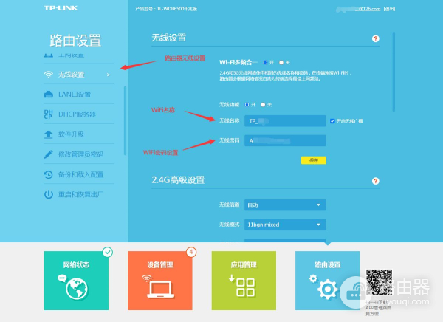The image size is (443, 322).
Task: Click the Wi-Fi icon beside 无线设置
Action: pos(49,75)
